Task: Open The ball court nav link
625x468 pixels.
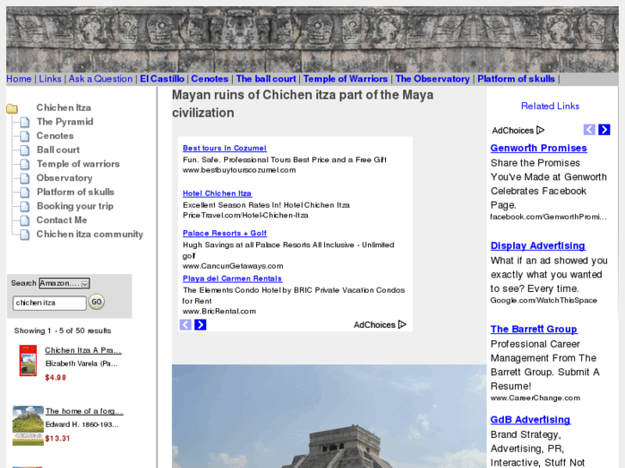Action: [266, 79]
